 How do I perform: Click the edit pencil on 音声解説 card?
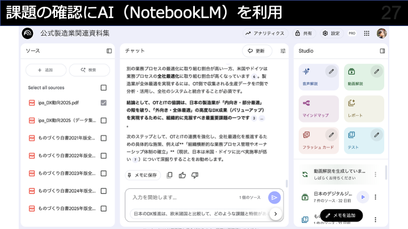[x=331, y=71]
